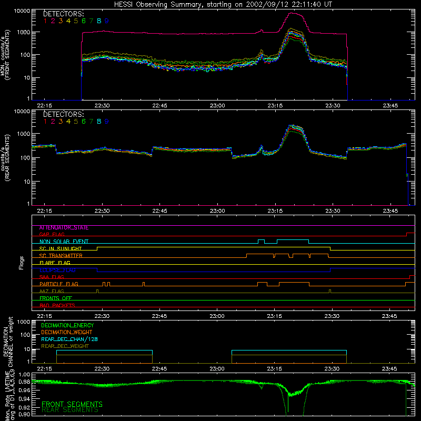The image size is (421, 421).
Task: Click 23:00 time label under rear segments plot
Action: pos(217,211)
